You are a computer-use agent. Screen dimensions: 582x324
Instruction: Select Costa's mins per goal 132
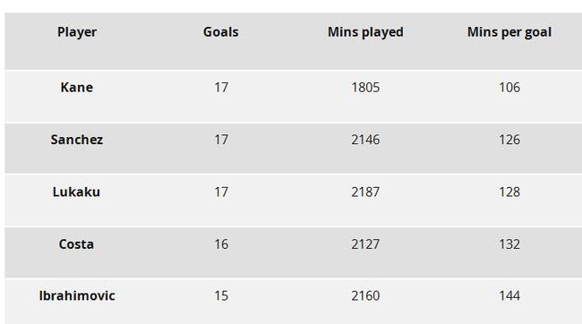click(509, 244)
